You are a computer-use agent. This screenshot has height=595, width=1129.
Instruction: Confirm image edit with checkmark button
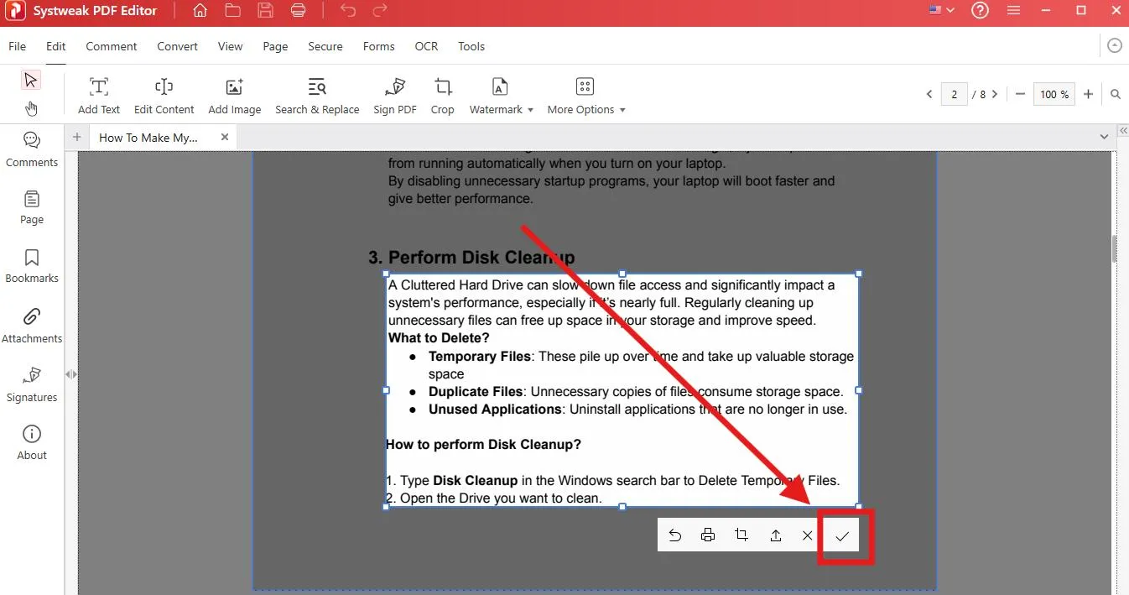[x=840, y=535]
